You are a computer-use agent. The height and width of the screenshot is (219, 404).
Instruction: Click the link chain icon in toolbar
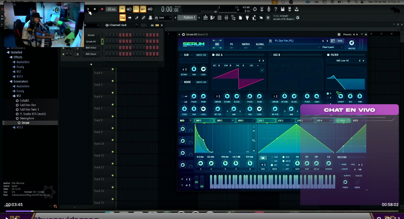(x=144, y=18)
